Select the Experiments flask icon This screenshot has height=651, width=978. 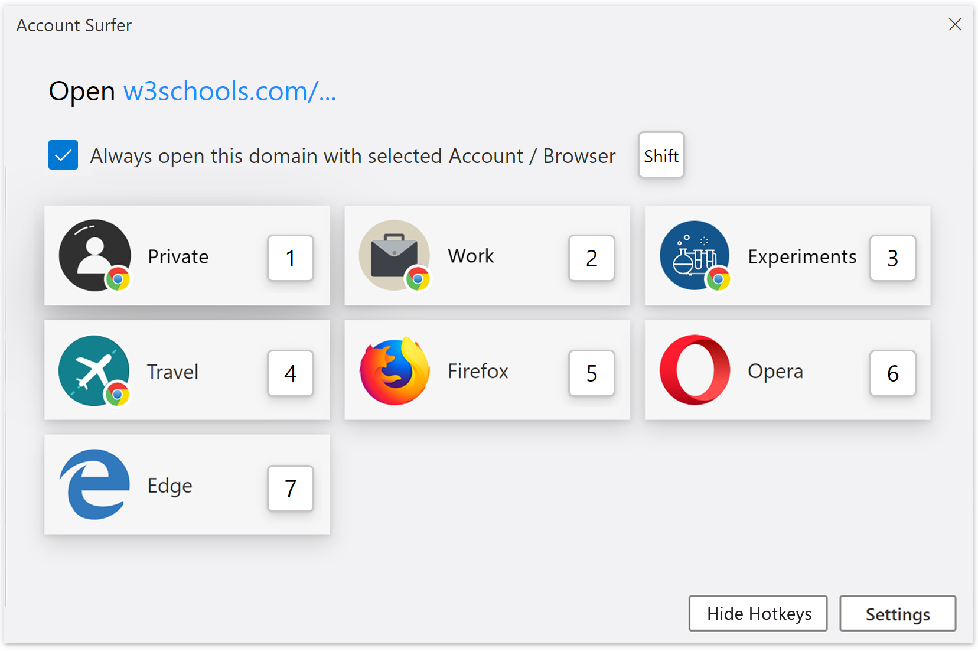tap(695, 255)
